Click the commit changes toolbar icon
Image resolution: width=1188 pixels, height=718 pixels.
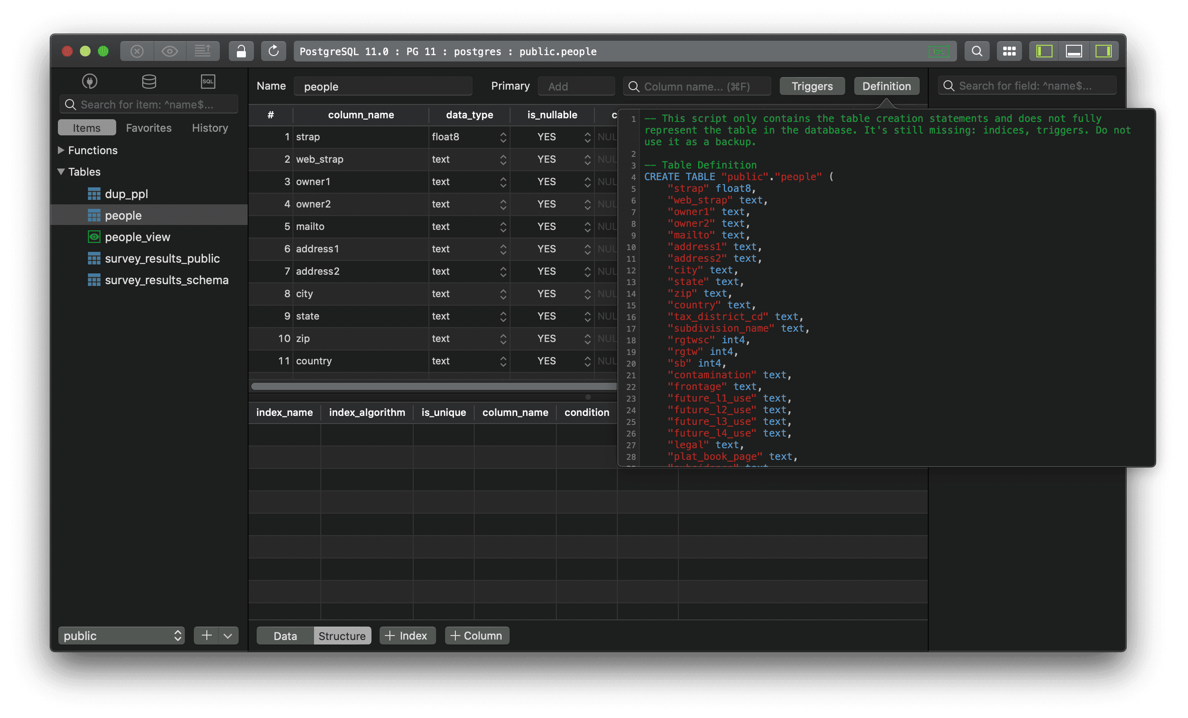pyautogui.click(x=203, y=51)
